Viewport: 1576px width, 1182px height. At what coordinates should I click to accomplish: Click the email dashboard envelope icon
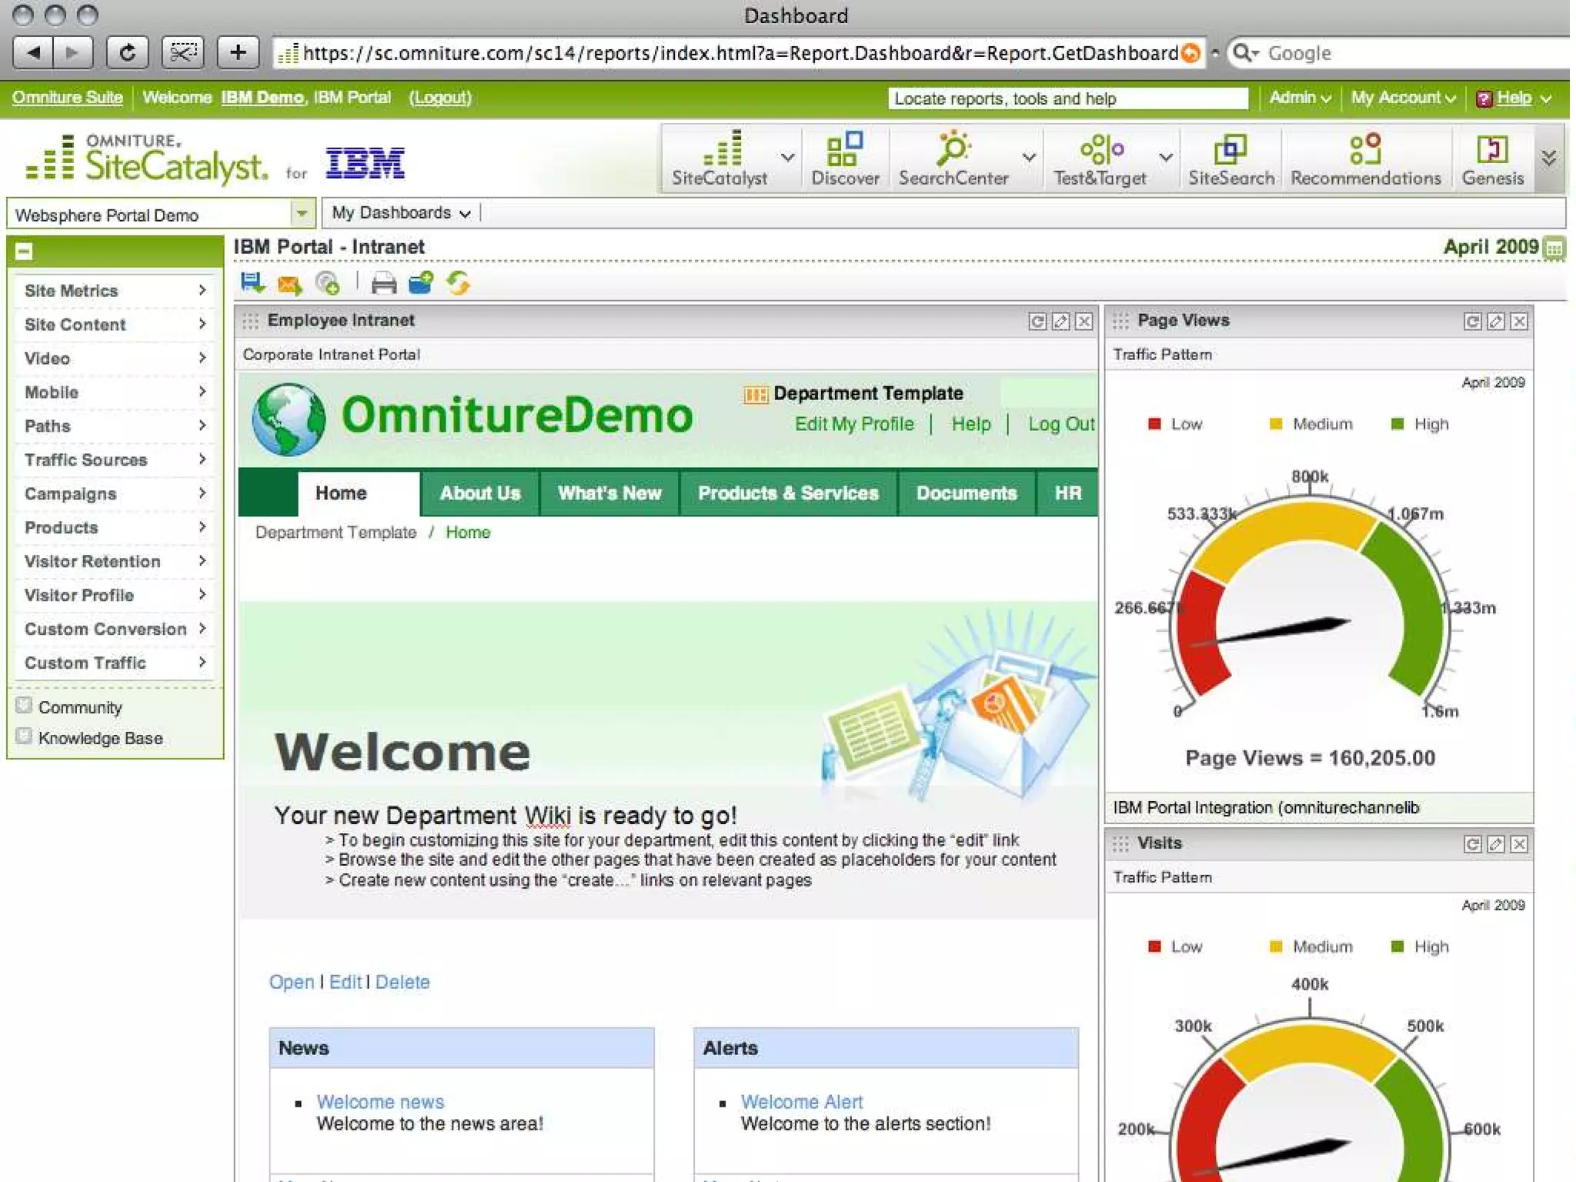tap(289, 285)
